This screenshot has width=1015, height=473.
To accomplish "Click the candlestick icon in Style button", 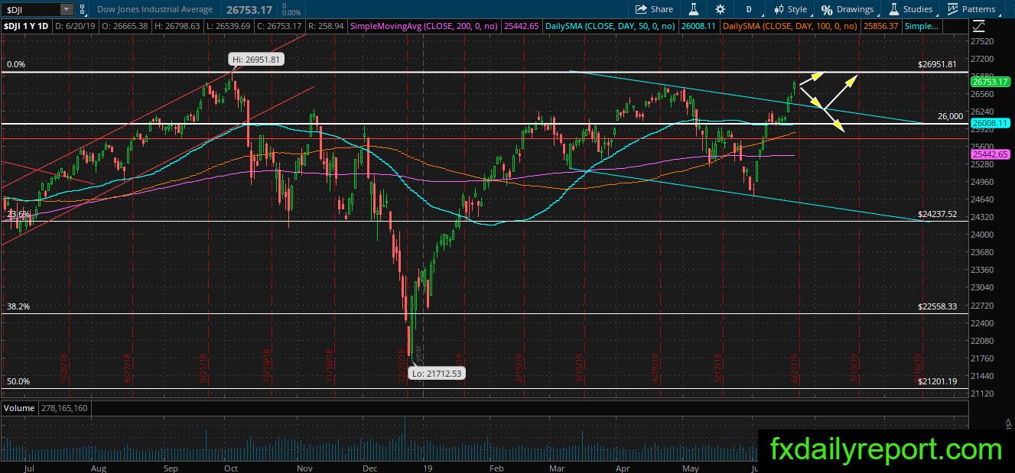I will [779, 9].
